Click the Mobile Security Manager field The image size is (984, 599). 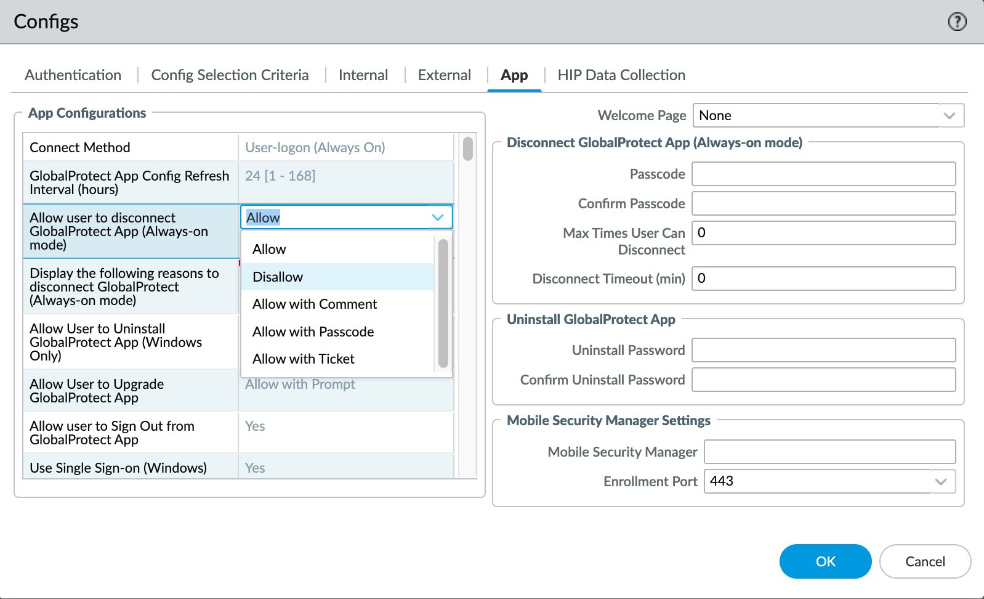pyautogui.click(x=830, y=452)
